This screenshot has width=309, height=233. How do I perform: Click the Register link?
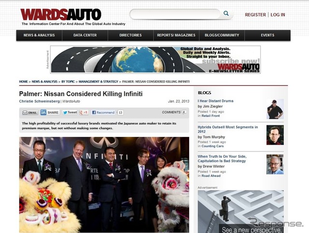[255, 15]
